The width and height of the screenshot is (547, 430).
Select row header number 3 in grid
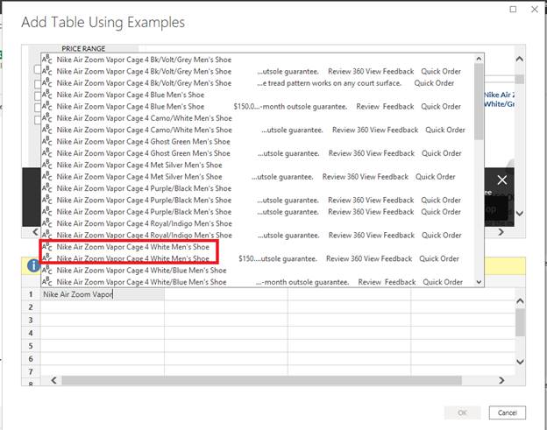pyautogui.click(x=31, y=320)
